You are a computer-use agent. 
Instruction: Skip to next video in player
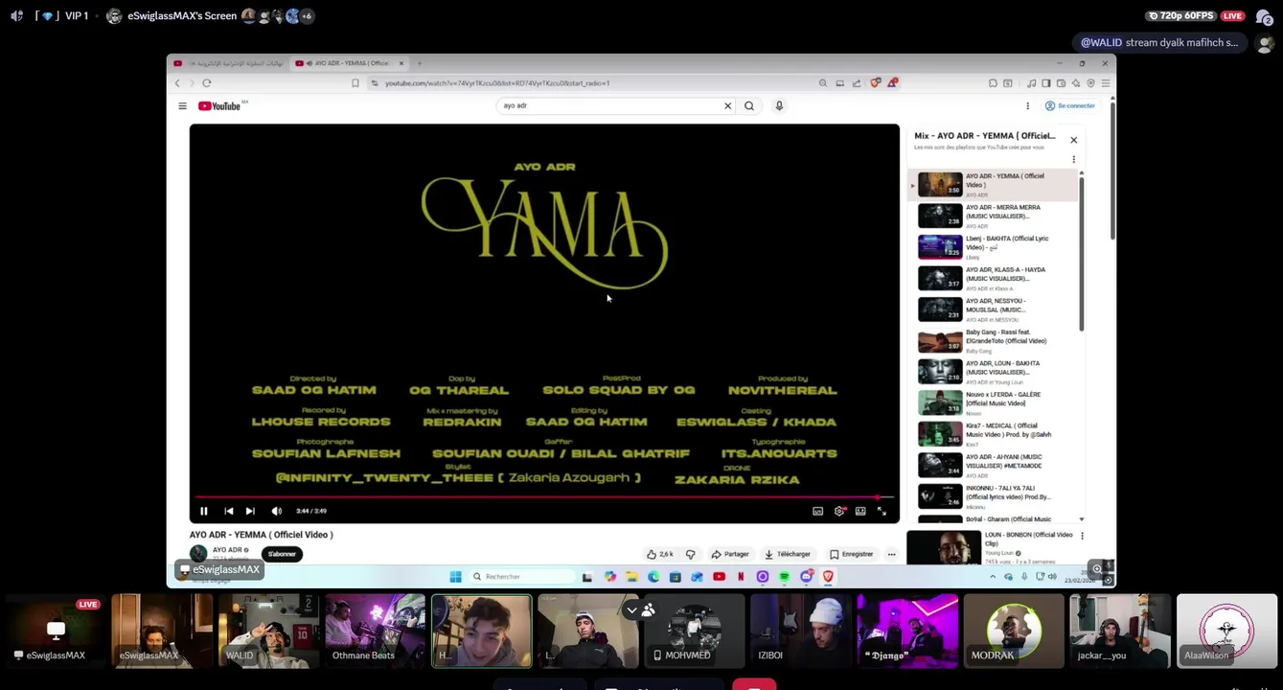250,511
